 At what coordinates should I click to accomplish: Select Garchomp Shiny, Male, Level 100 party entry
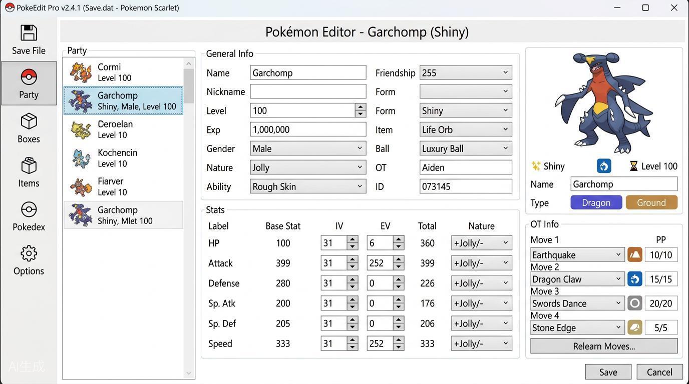click(x=123, y=100)
